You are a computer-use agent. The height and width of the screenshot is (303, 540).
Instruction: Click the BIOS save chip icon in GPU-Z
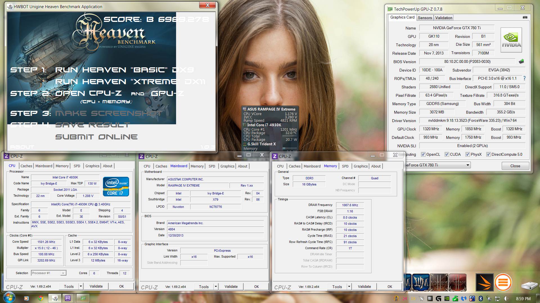pos(521,61)
